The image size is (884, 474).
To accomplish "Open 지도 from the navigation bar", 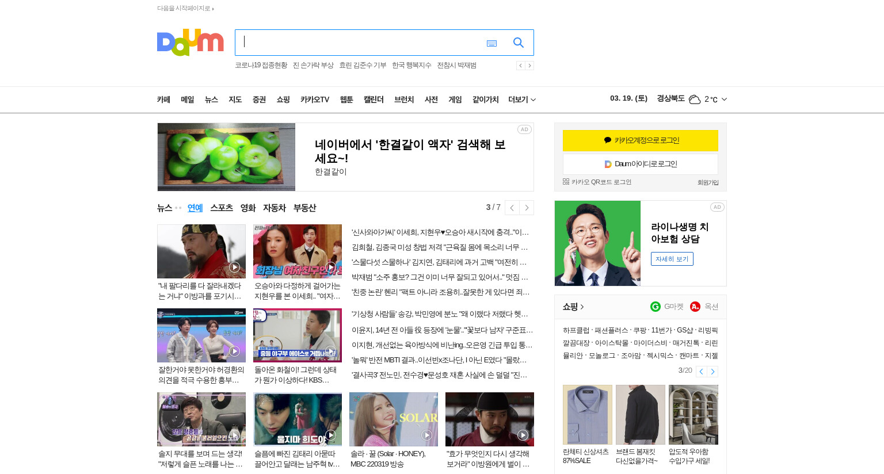I will 235,100.
